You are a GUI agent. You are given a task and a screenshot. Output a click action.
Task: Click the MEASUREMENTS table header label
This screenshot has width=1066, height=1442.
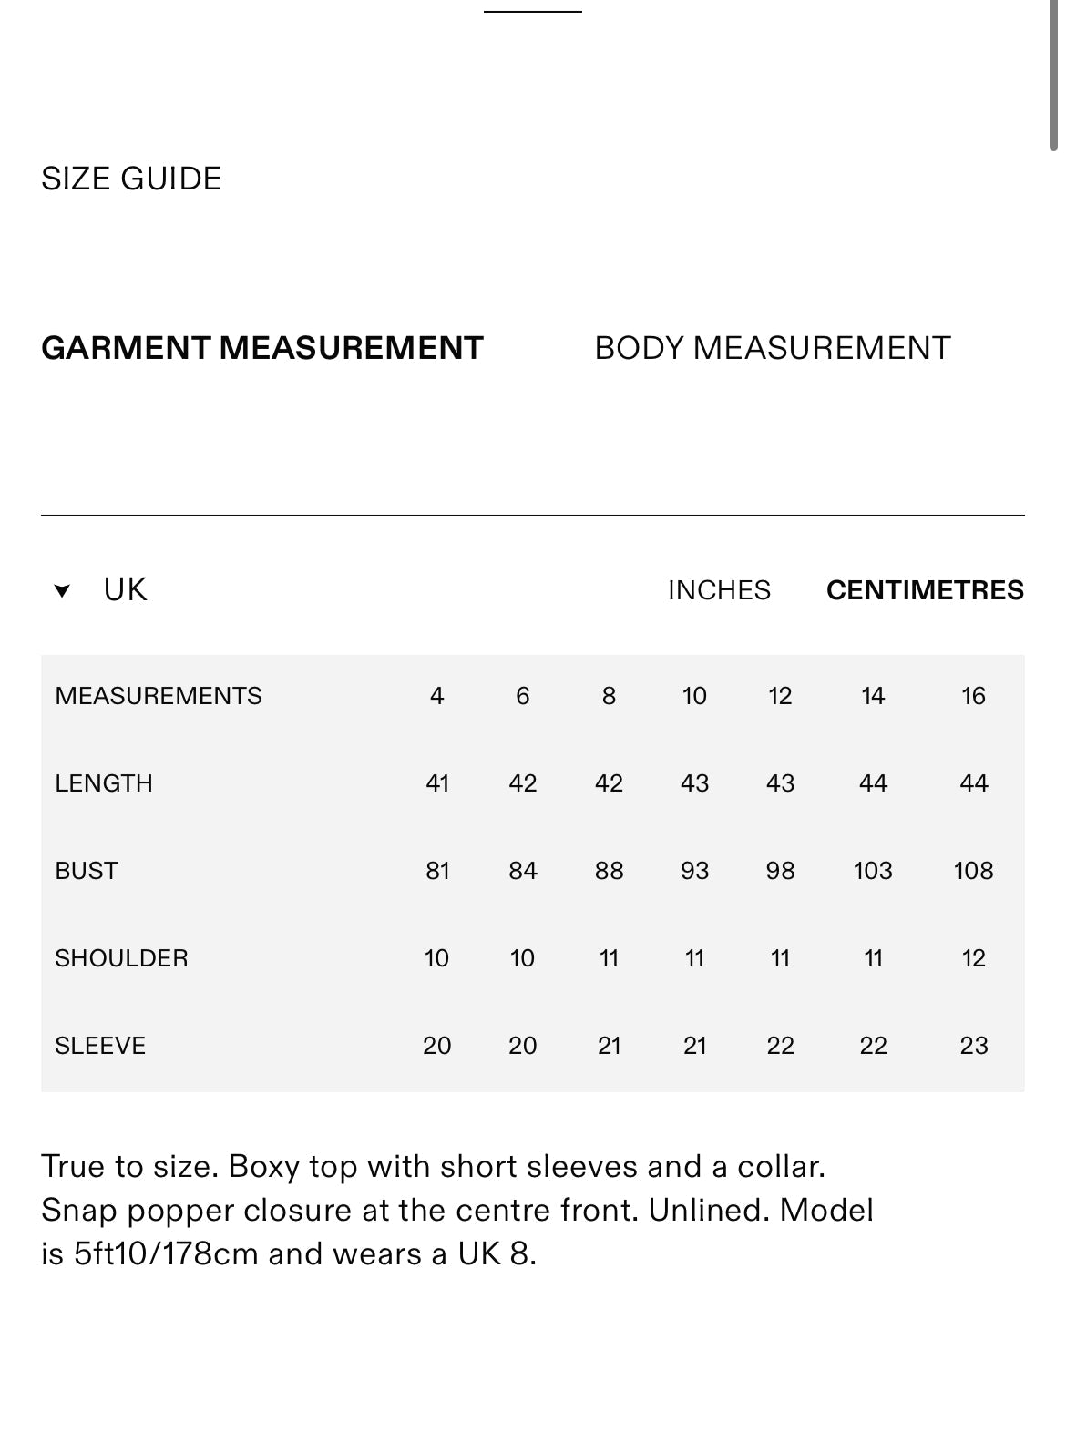point(159,696)
